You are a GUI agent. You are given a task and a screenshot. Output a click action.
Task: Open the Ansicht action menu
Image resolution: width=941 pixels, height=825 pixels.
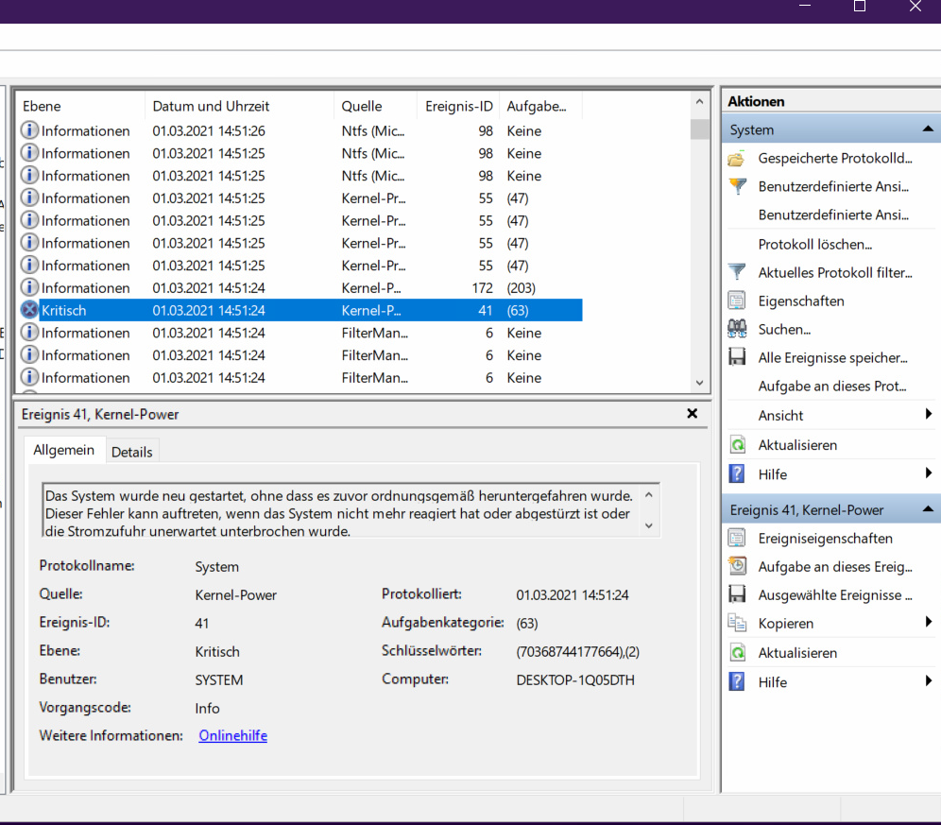780,416
